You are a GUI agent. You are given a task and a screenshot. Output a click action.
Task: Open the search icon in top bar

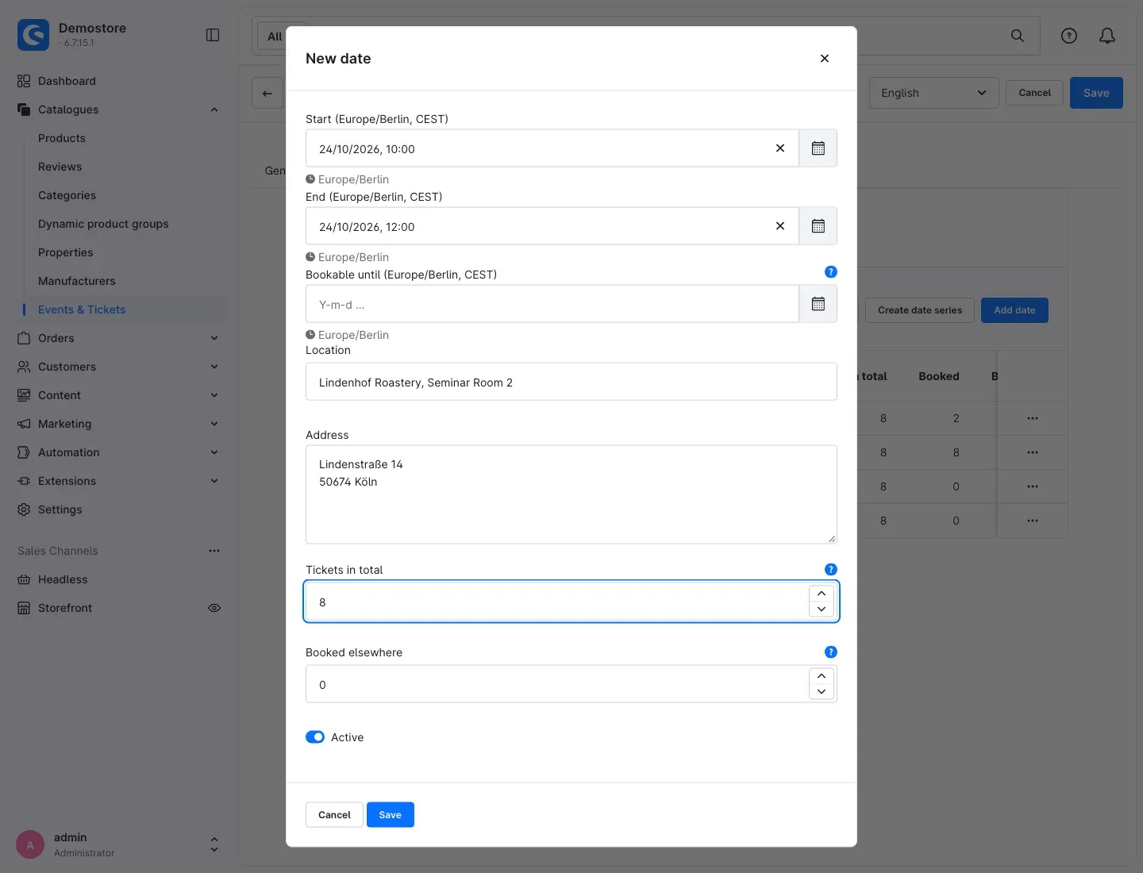(1017, 36)
